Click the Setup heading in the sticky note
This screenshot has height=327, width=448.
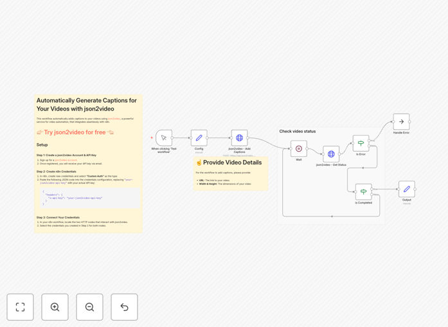click(x=42, y=145)
